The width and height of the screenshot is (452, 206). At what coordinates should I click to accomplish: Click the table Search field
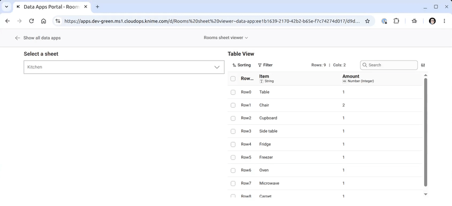tap(389, 65)
